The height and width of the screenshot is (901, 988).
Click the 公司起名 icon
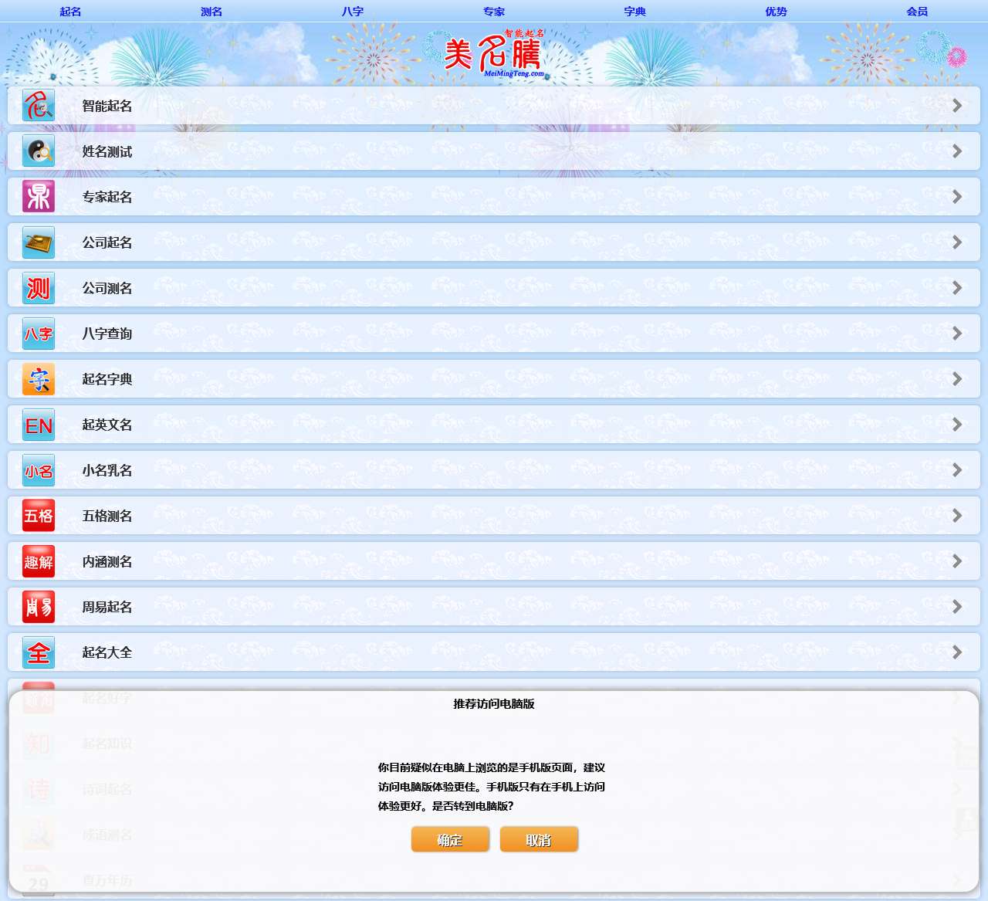tap(39, 242)
